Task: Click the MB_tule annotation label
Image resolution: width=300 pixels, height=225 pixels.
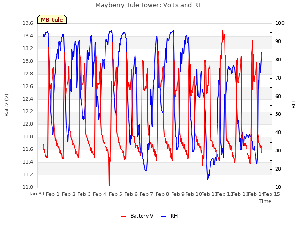Action: coord(52,19)
